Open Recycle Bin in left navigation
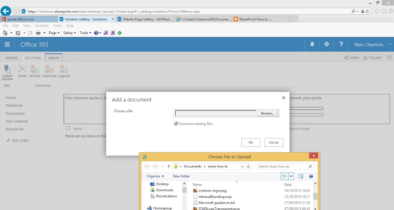 pyautogui.click(x=15, y=129)
